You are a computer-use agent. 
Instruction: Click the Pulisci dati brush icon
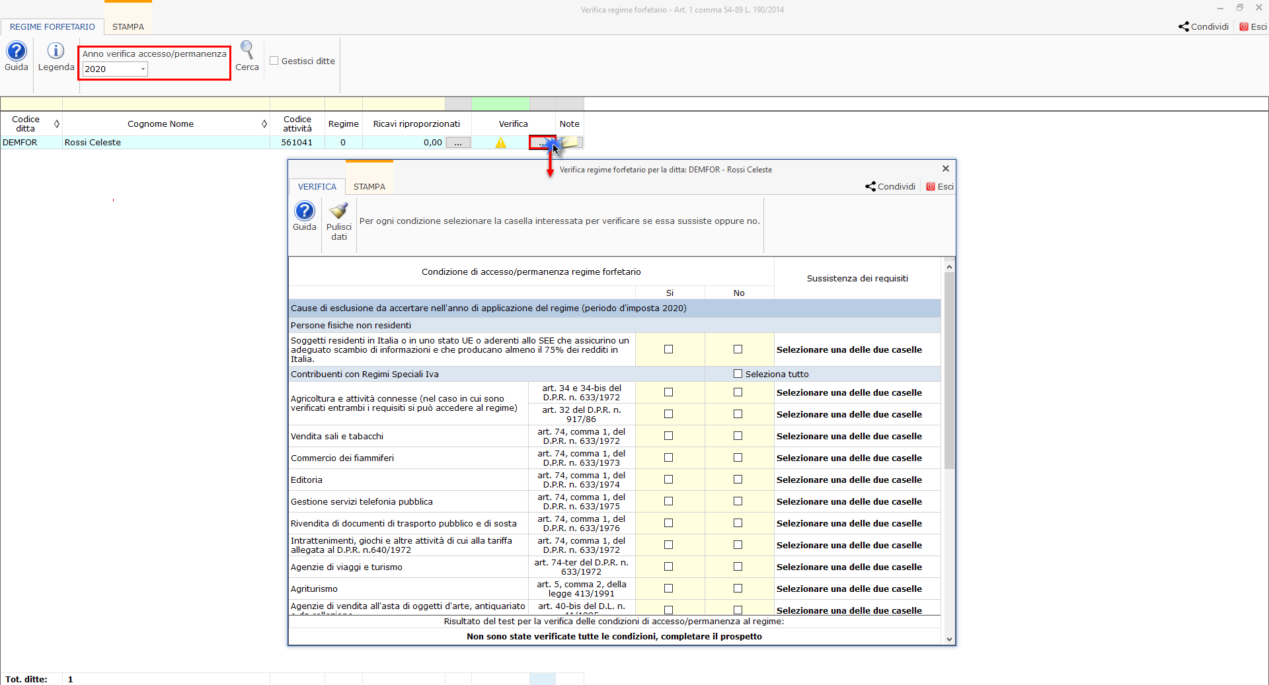click(338, 211)
